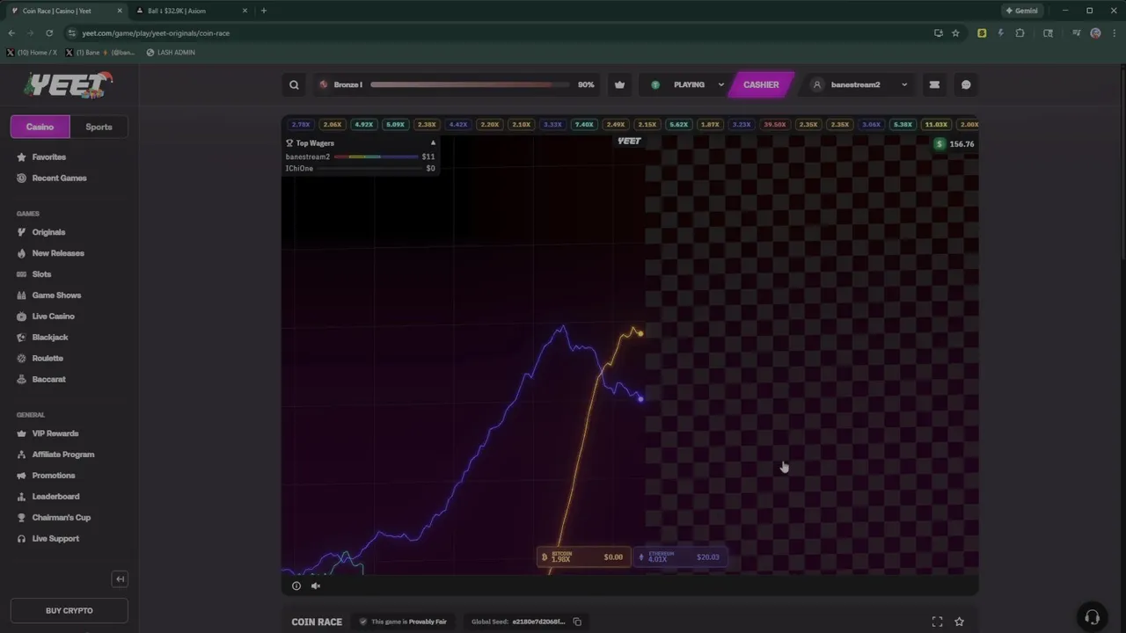This screenshot has height=633, width=1126.
Task: Reload the page in browser
Action: coord(49,33)
